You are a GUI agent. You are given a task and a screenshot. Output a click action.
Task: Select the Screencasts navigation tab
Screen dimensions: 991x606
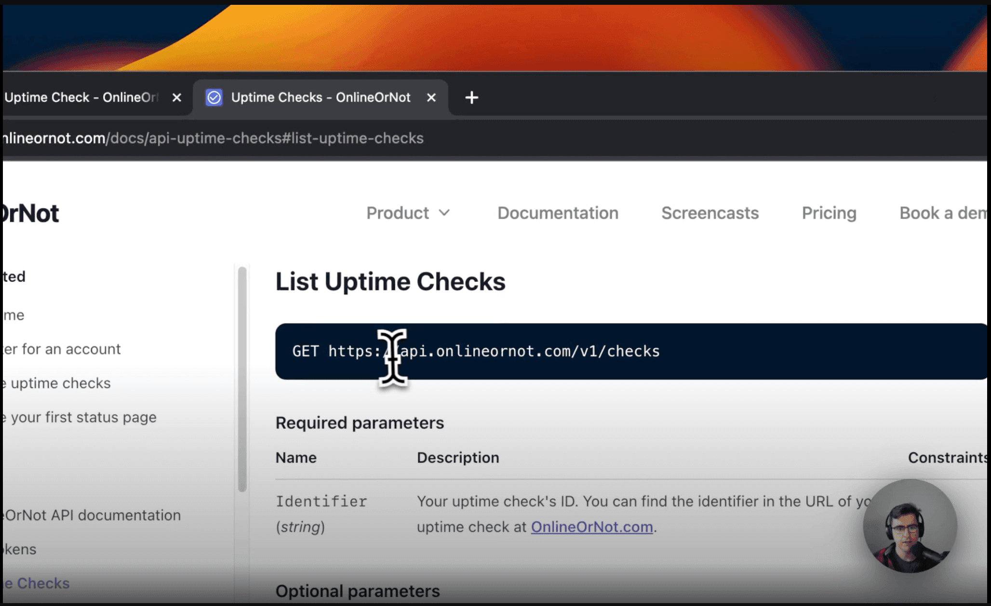click(x=709, y=213)
